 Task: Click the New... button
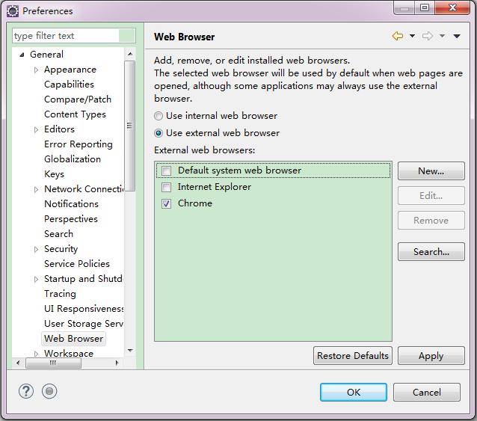click(431, 171)
